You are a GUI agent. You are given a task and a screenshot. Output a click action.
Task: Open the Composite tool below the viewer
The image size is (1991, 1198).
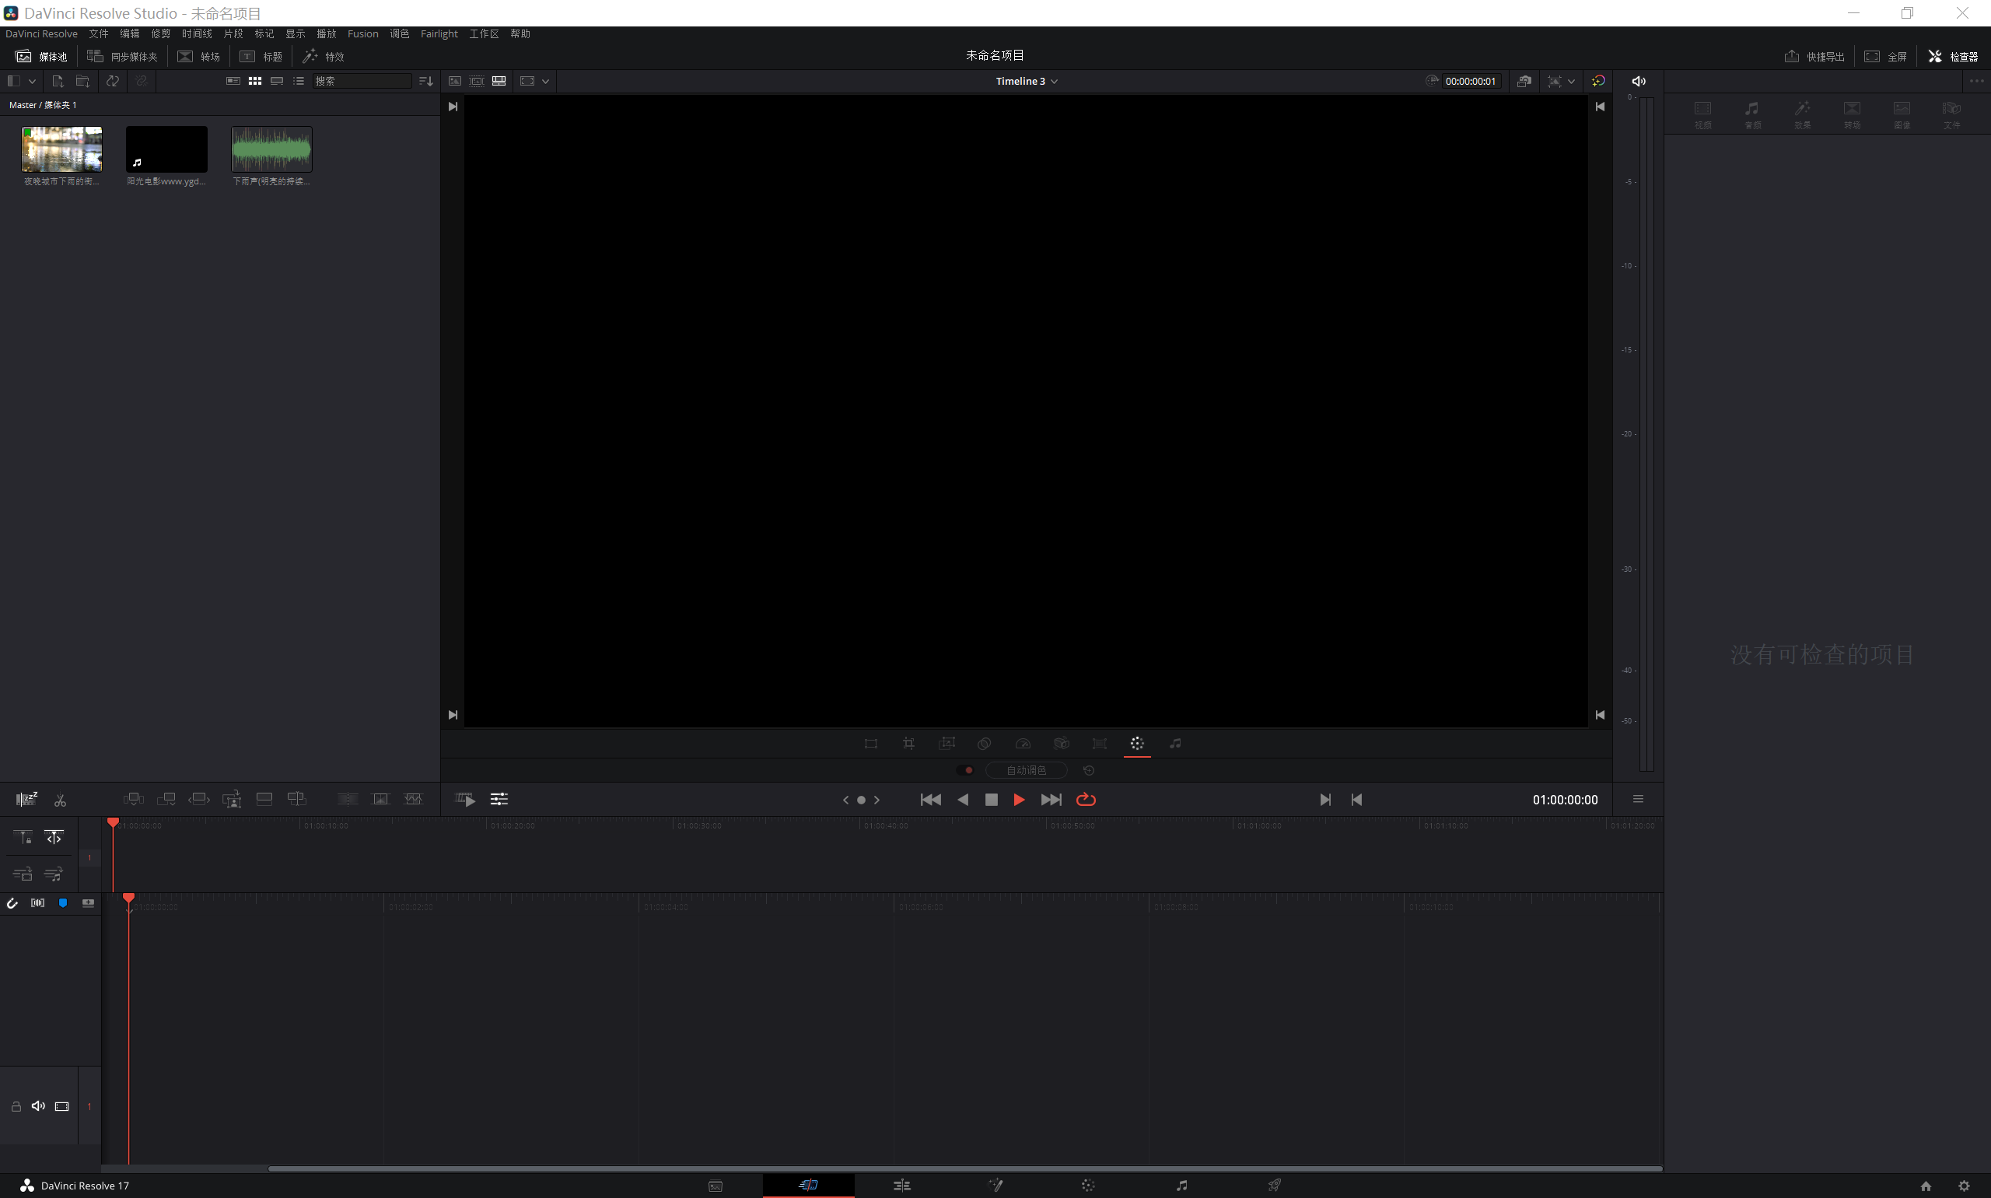pyautogui.click(x=985, y=744)
